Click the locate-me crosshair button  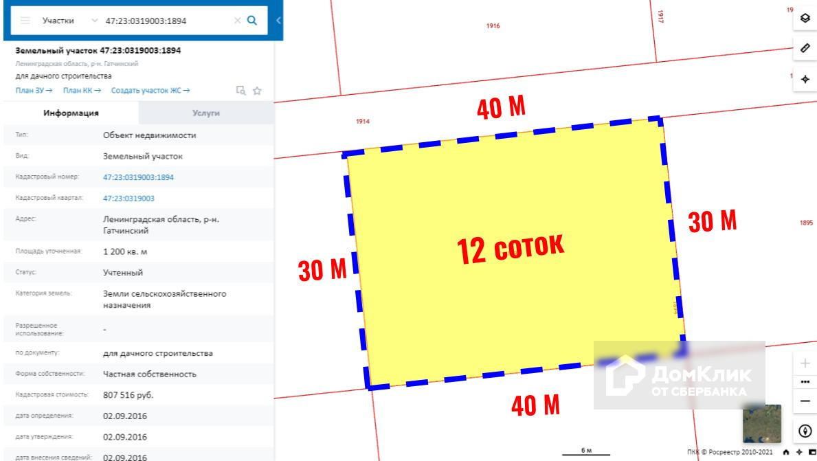805,79
